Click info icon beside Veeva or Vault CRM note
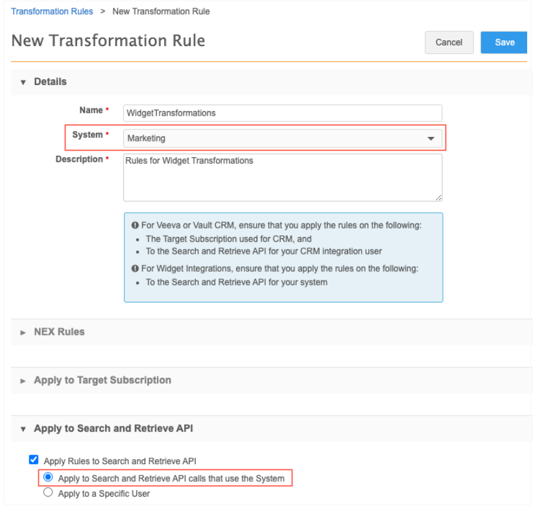 pos(135,225)
